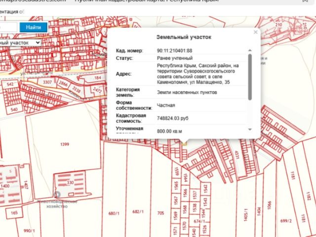Click cadastral value 748824.03 руб
The width and height of the screenshot is (316, 237).
tap(172, 118)
